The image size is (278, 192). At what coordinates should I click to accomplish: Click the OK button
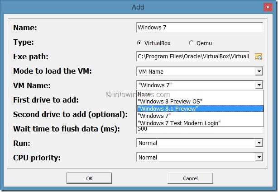coord(89,178)
